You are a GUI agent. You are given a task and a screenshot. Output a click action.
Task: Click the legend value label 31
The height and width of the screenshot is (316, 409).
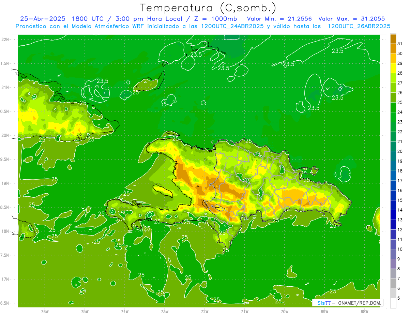[x=400, y=43]
